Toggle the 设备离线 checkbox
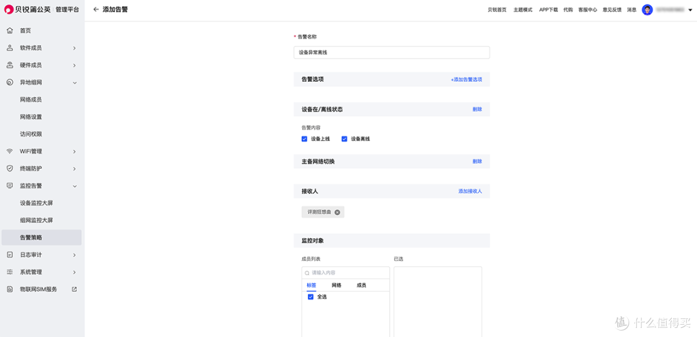 (x=345, y=139)
